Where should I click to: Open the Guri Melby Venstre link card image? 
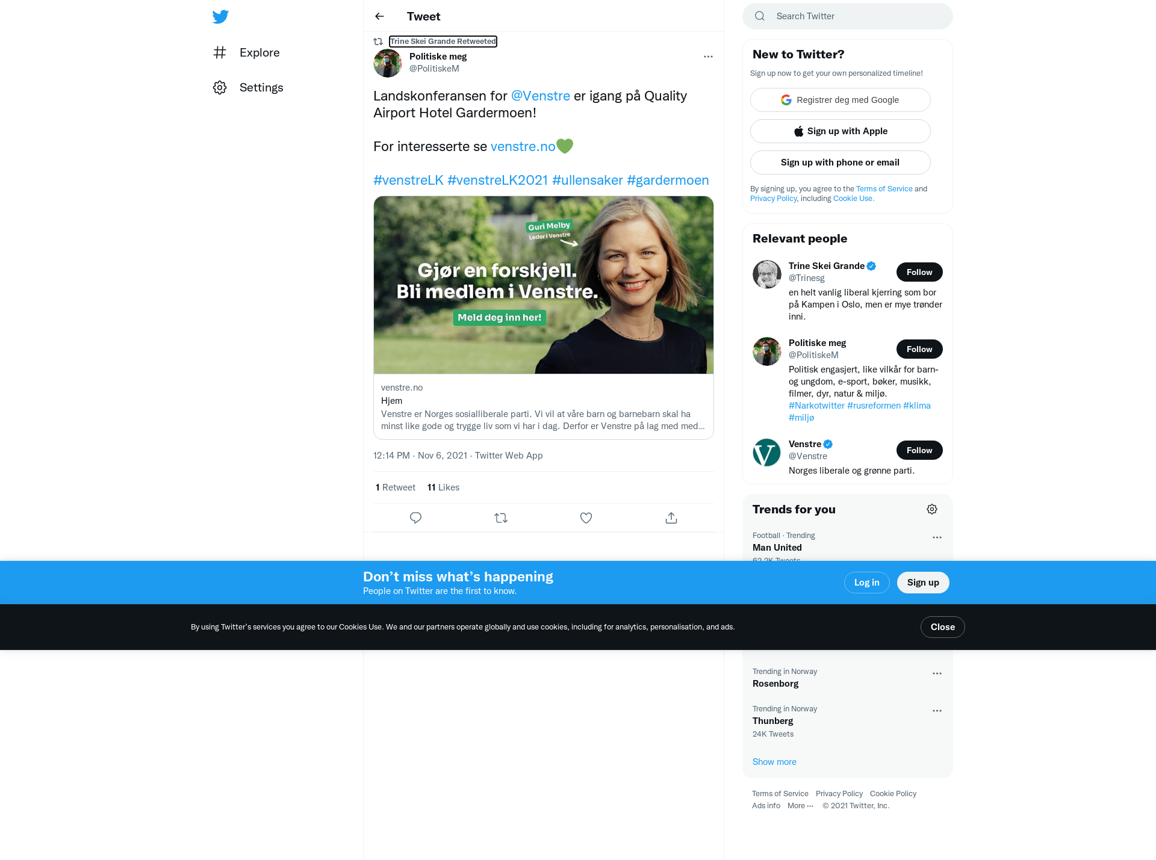tap(544, 285)
